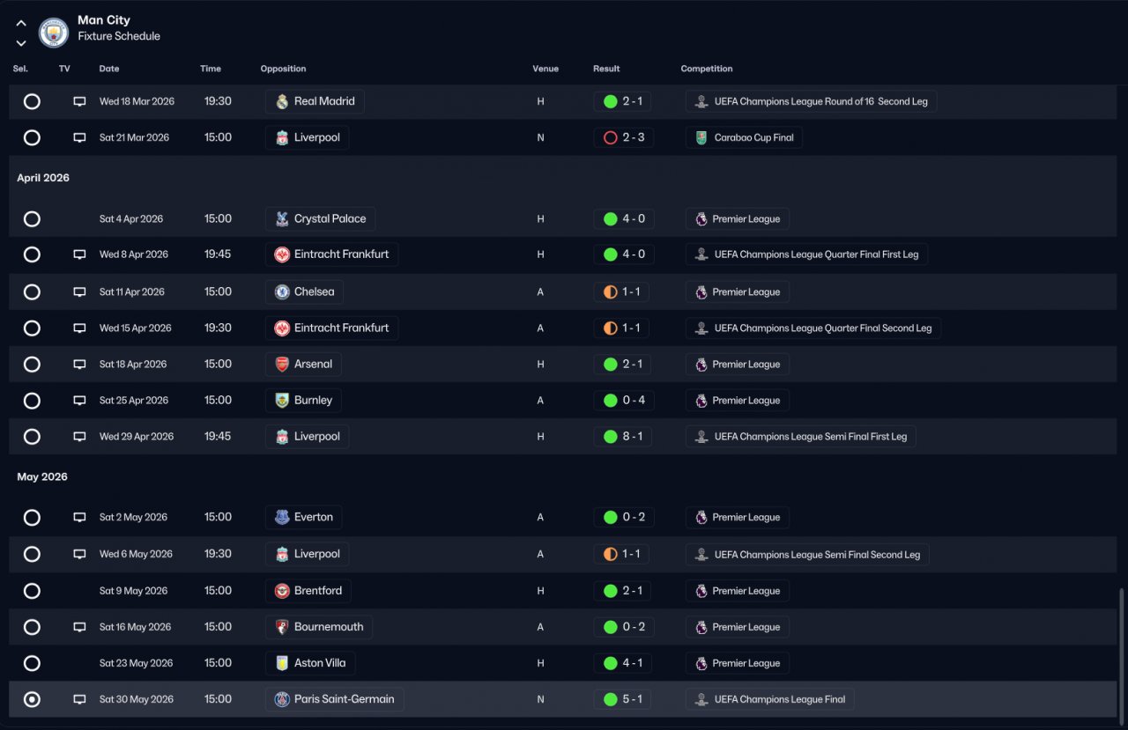Click the TV icon for Bournemouth fixture
1128x730 pixels.
tap(79, 627)
